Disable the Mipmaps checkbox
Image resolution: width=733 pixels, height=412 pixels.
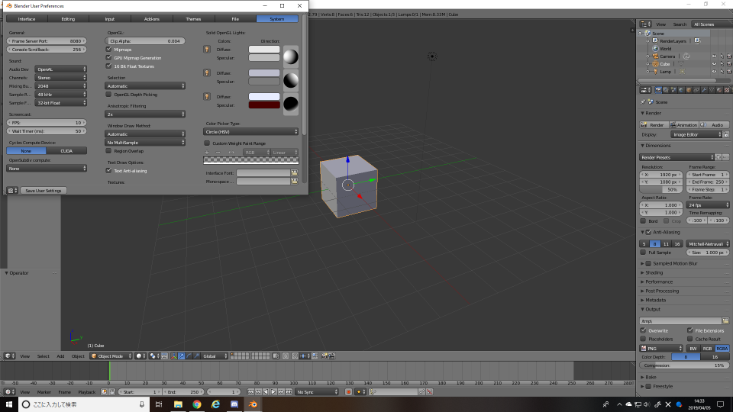(109, 49)
